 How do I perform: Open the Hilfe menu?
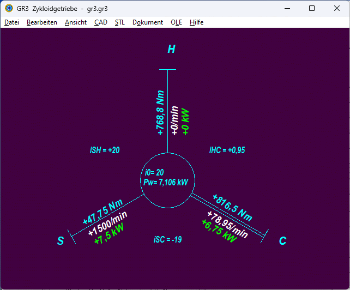tap(197, 22)
